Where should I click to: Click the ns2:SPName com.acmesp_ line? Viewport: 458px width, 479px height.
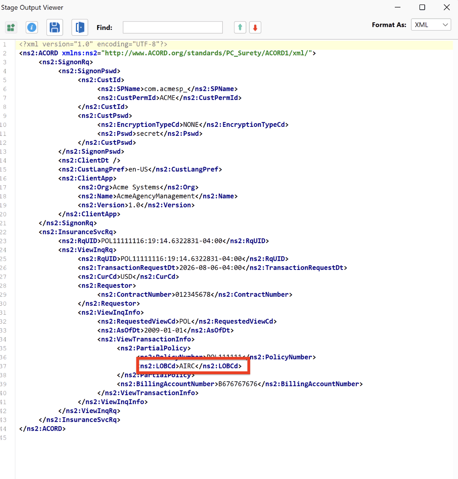[167, 89]
